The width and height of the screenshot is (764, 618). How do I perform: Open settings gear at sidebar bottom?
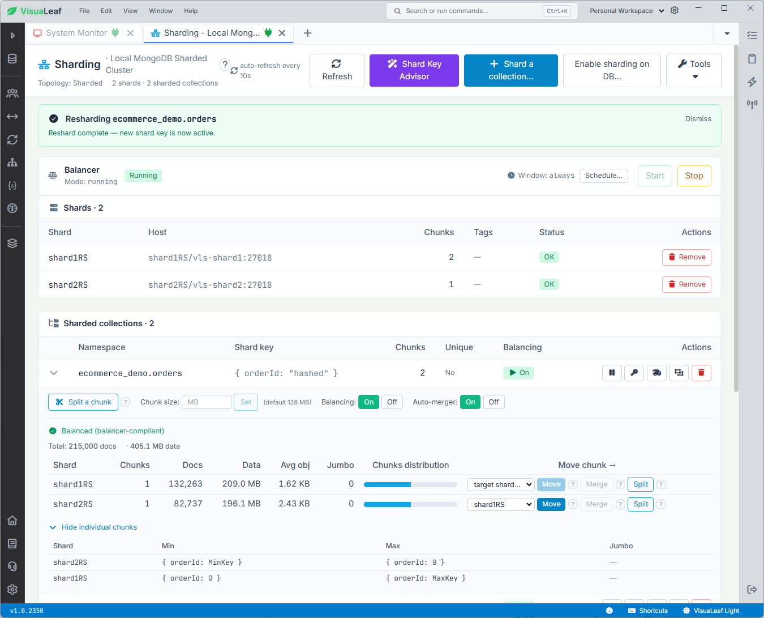click(12, 590)
